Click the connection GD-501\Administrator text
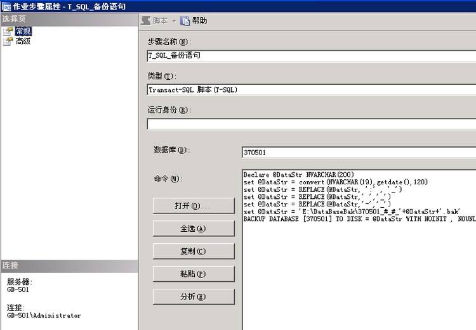This screenshot has height=330, width=476. (44, 316)
